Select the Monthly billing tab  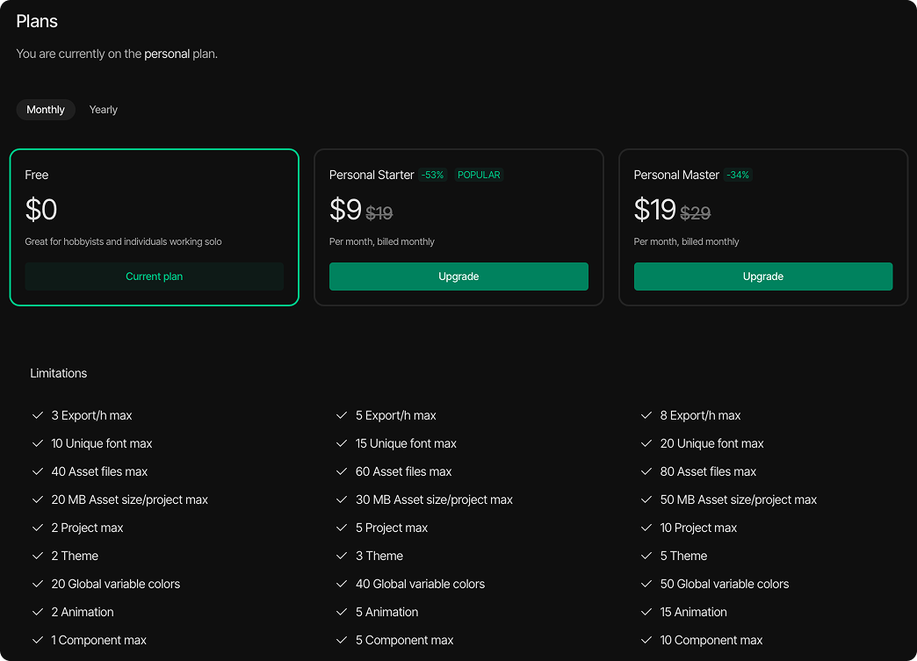pyautogui.click(x=46, y=110)
